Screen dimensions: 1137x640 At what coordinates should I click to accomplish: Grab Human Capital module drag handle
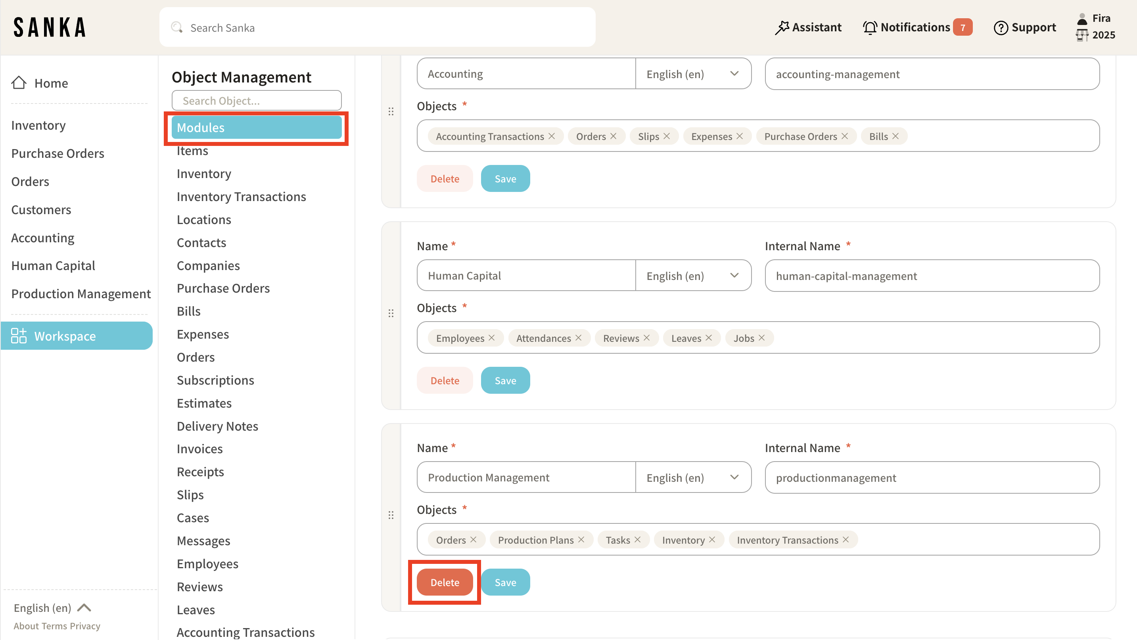pyautogui.click(x=391, y=313)
